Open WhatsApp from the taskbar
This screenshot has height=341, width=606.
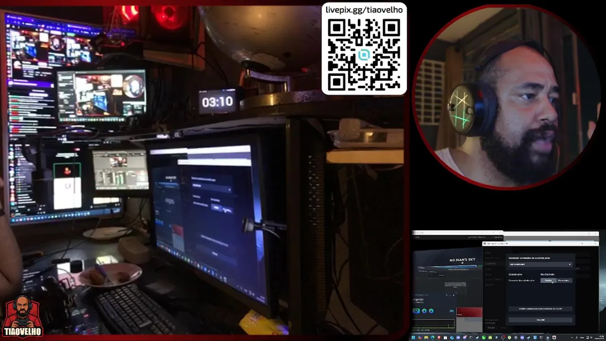[483, 338]
